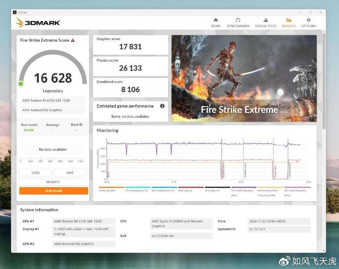Click the Time value 2024-11-22 20:04

(279, 221)
